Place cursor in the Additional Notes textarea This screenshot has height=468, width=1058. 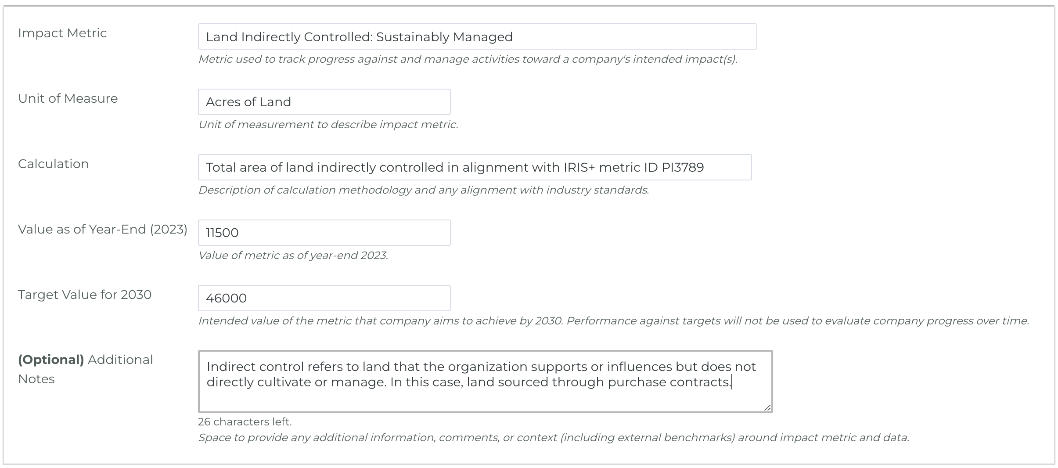485,381
